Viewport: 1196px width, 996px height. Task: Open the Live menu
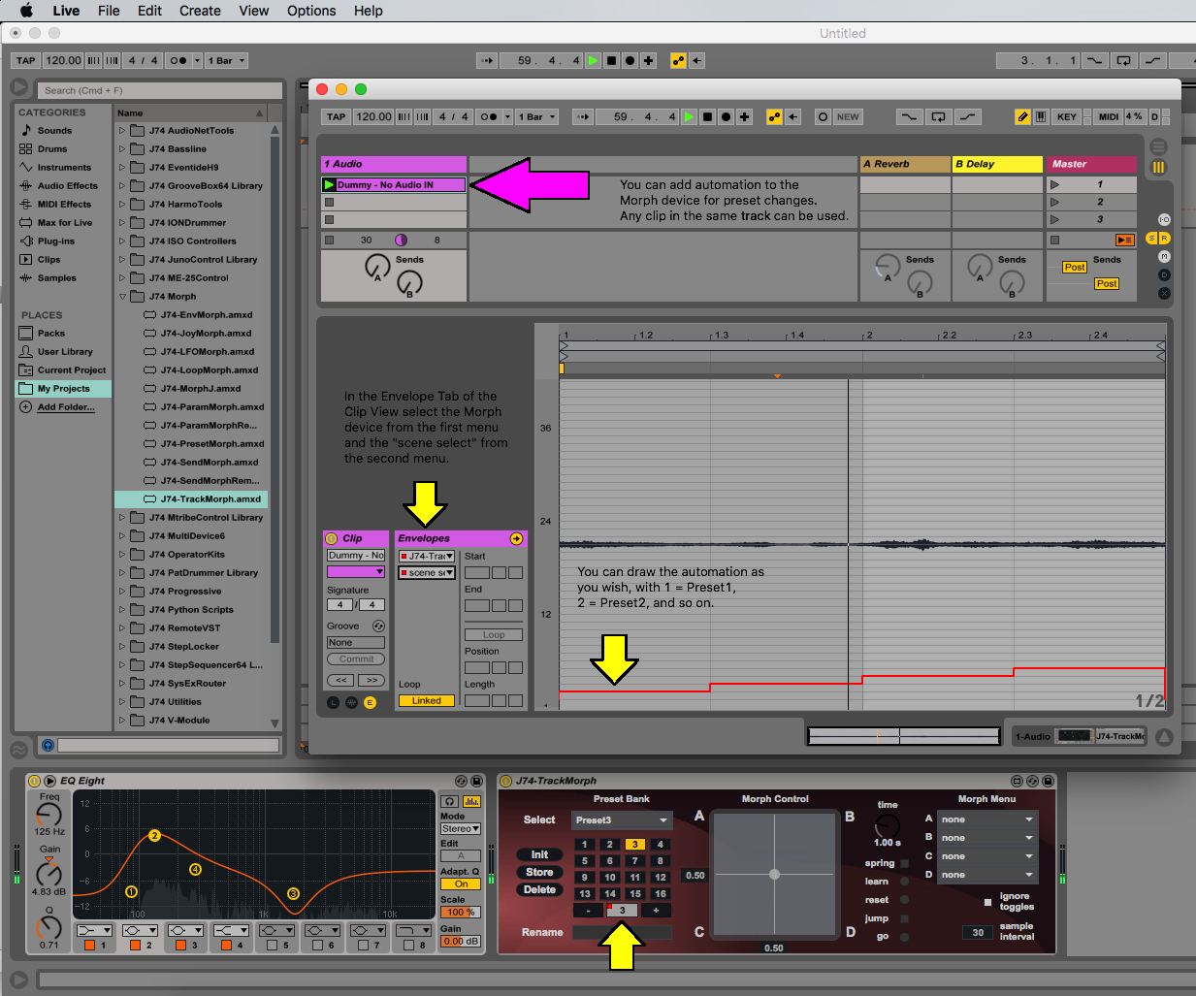(66, 11)
